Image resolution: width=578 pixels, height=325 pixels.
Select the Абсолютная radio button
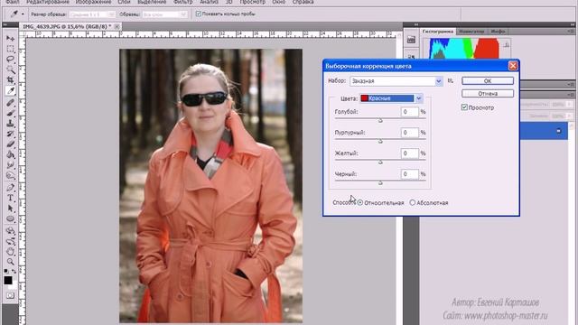(x=413, y=202)
